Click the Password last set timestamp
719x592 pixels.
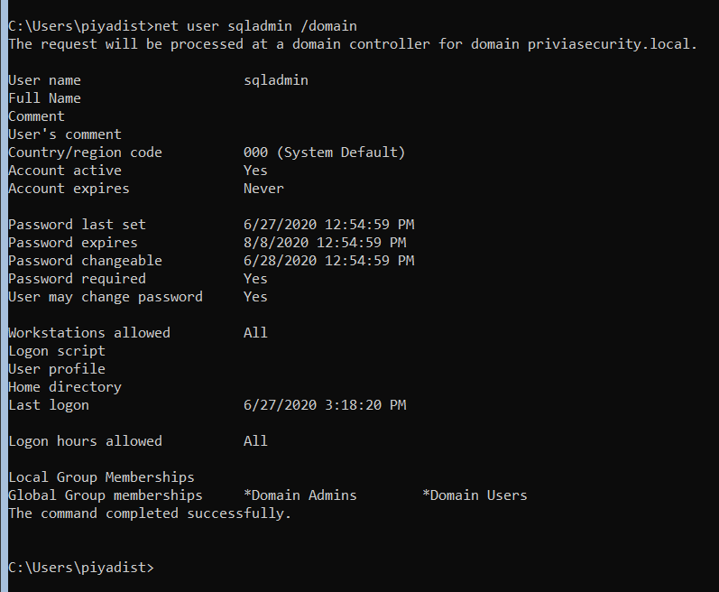(328, 225)
